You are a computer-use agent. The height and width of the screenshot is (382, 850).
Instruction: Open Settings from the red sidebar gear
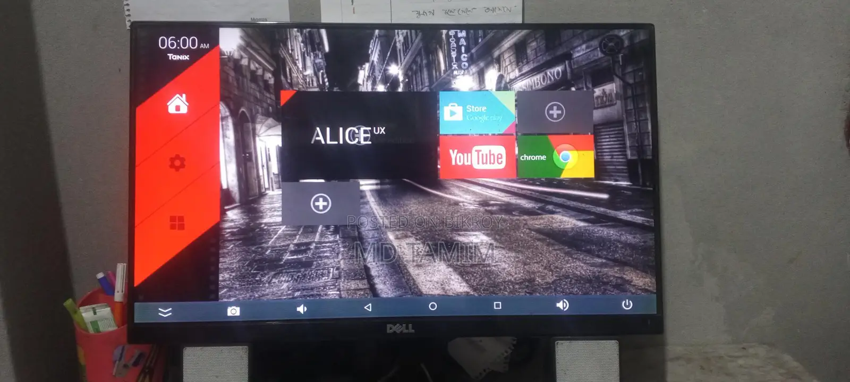[177, 162]
